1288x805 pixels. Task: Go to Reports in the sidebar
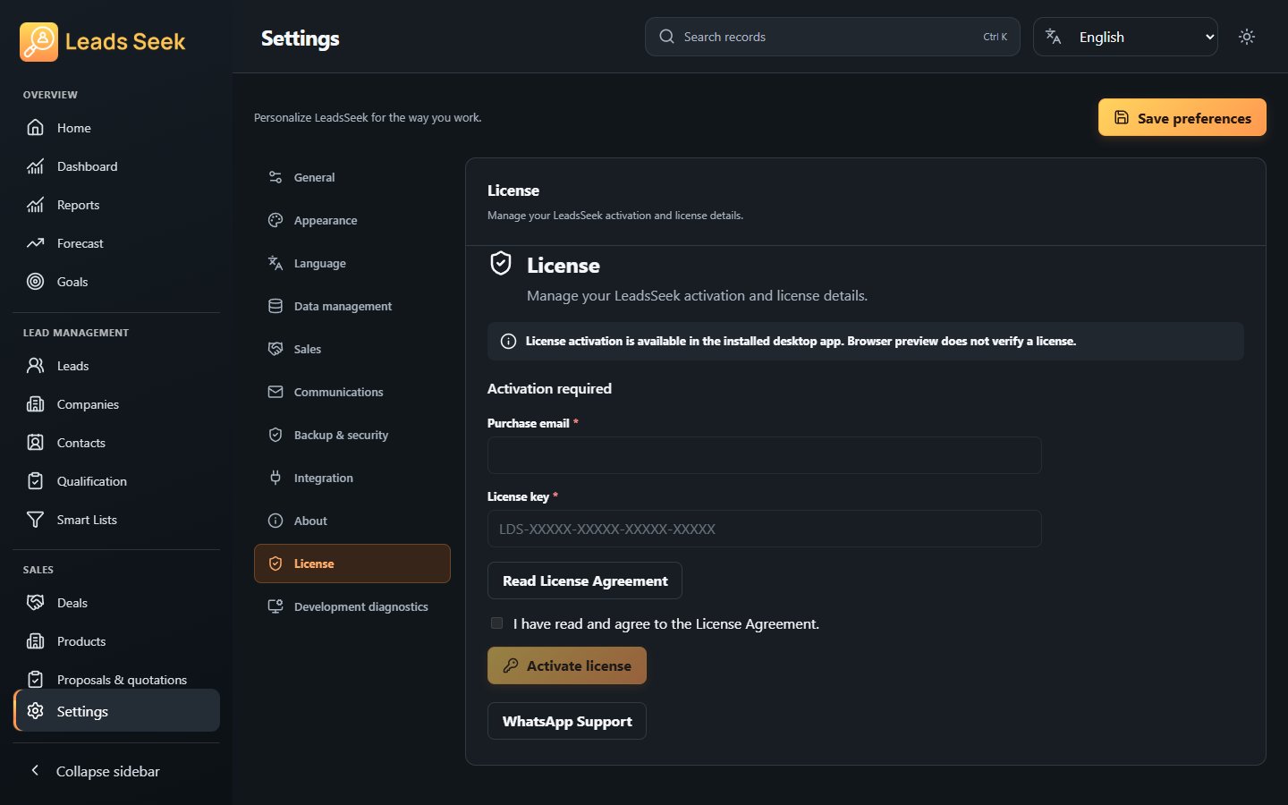click(116, 205)
